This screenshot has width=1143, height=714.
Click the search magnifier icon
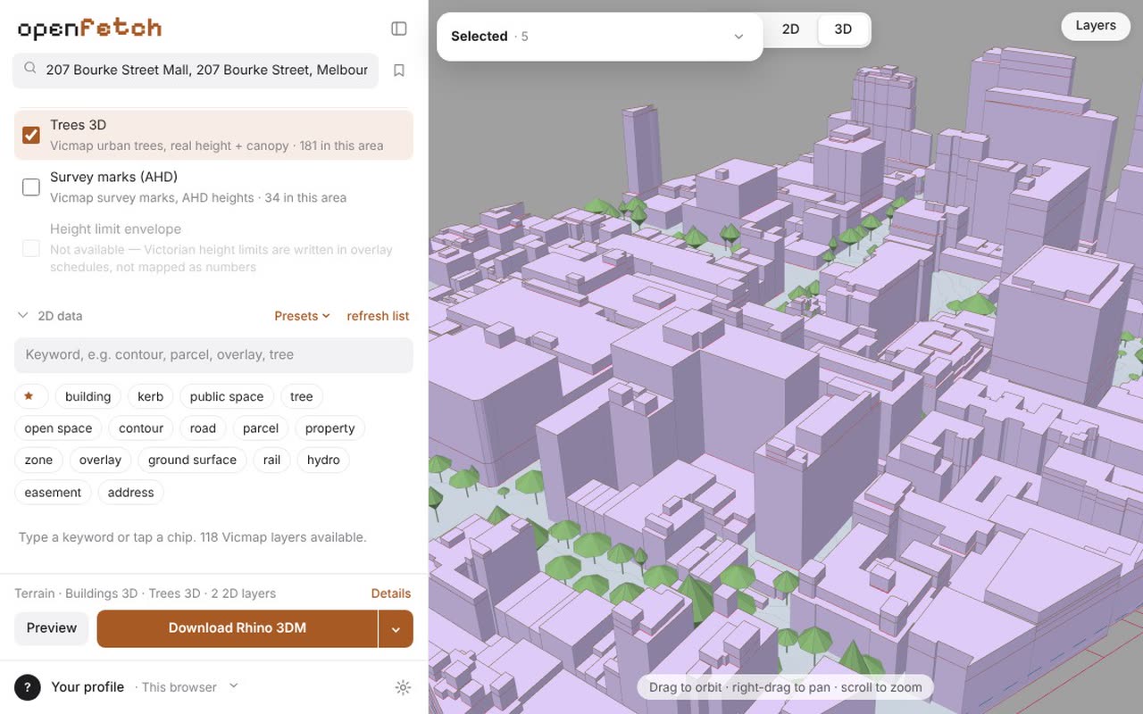coord(30,69)
